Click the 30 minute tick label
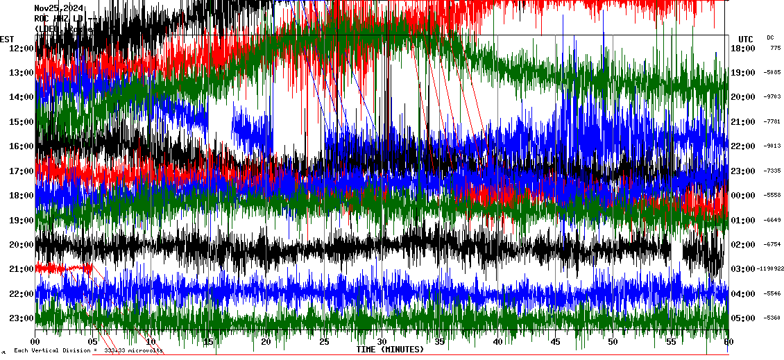Screen dimensions: 784x360 coord(381,342)
